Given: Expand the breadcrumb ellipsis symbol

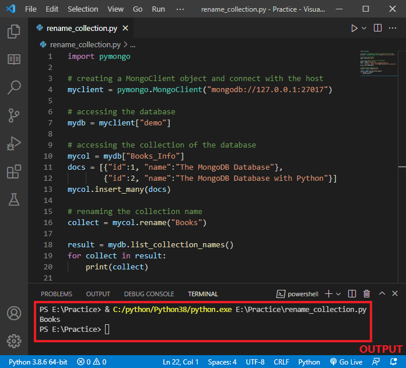Looking at the screenshot, I should coord(133,45).
